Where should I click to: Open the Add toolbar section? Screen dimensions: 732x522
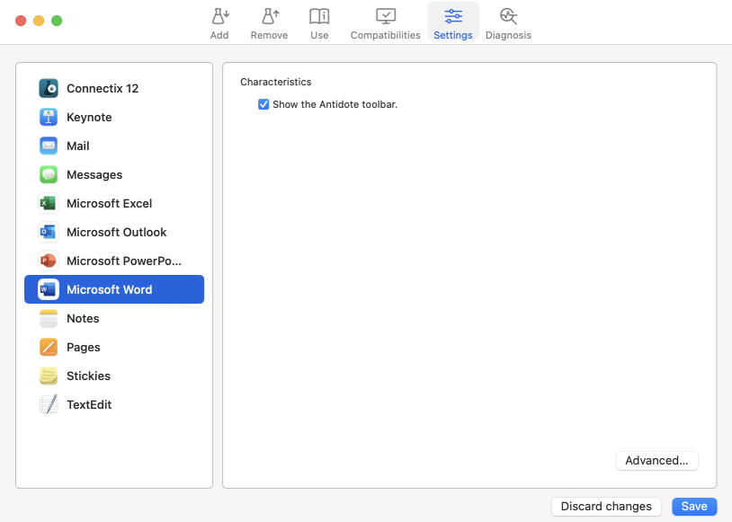[x=219, y=22]
